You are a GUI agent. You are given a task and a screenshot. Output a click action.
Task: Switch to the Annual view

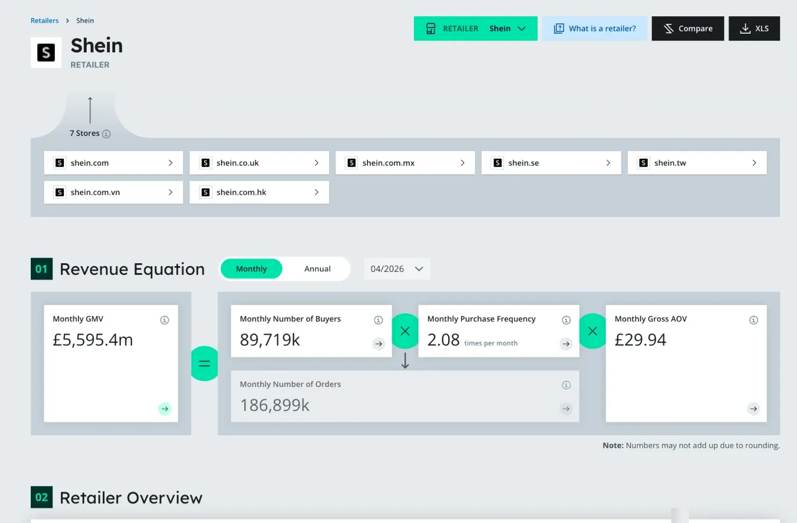[317, 269]
